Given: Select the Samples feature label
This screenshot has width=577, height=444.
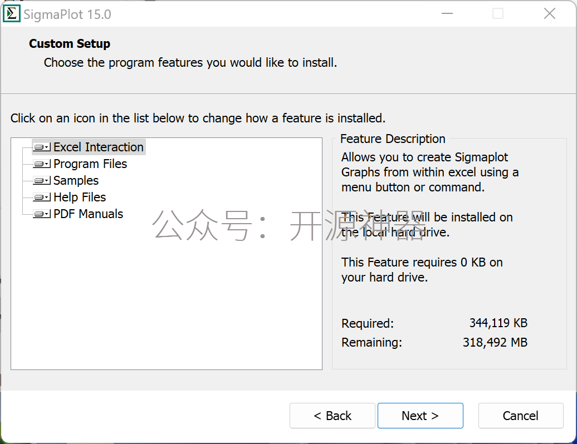Looking at the screenshot, I should (76, 180).
